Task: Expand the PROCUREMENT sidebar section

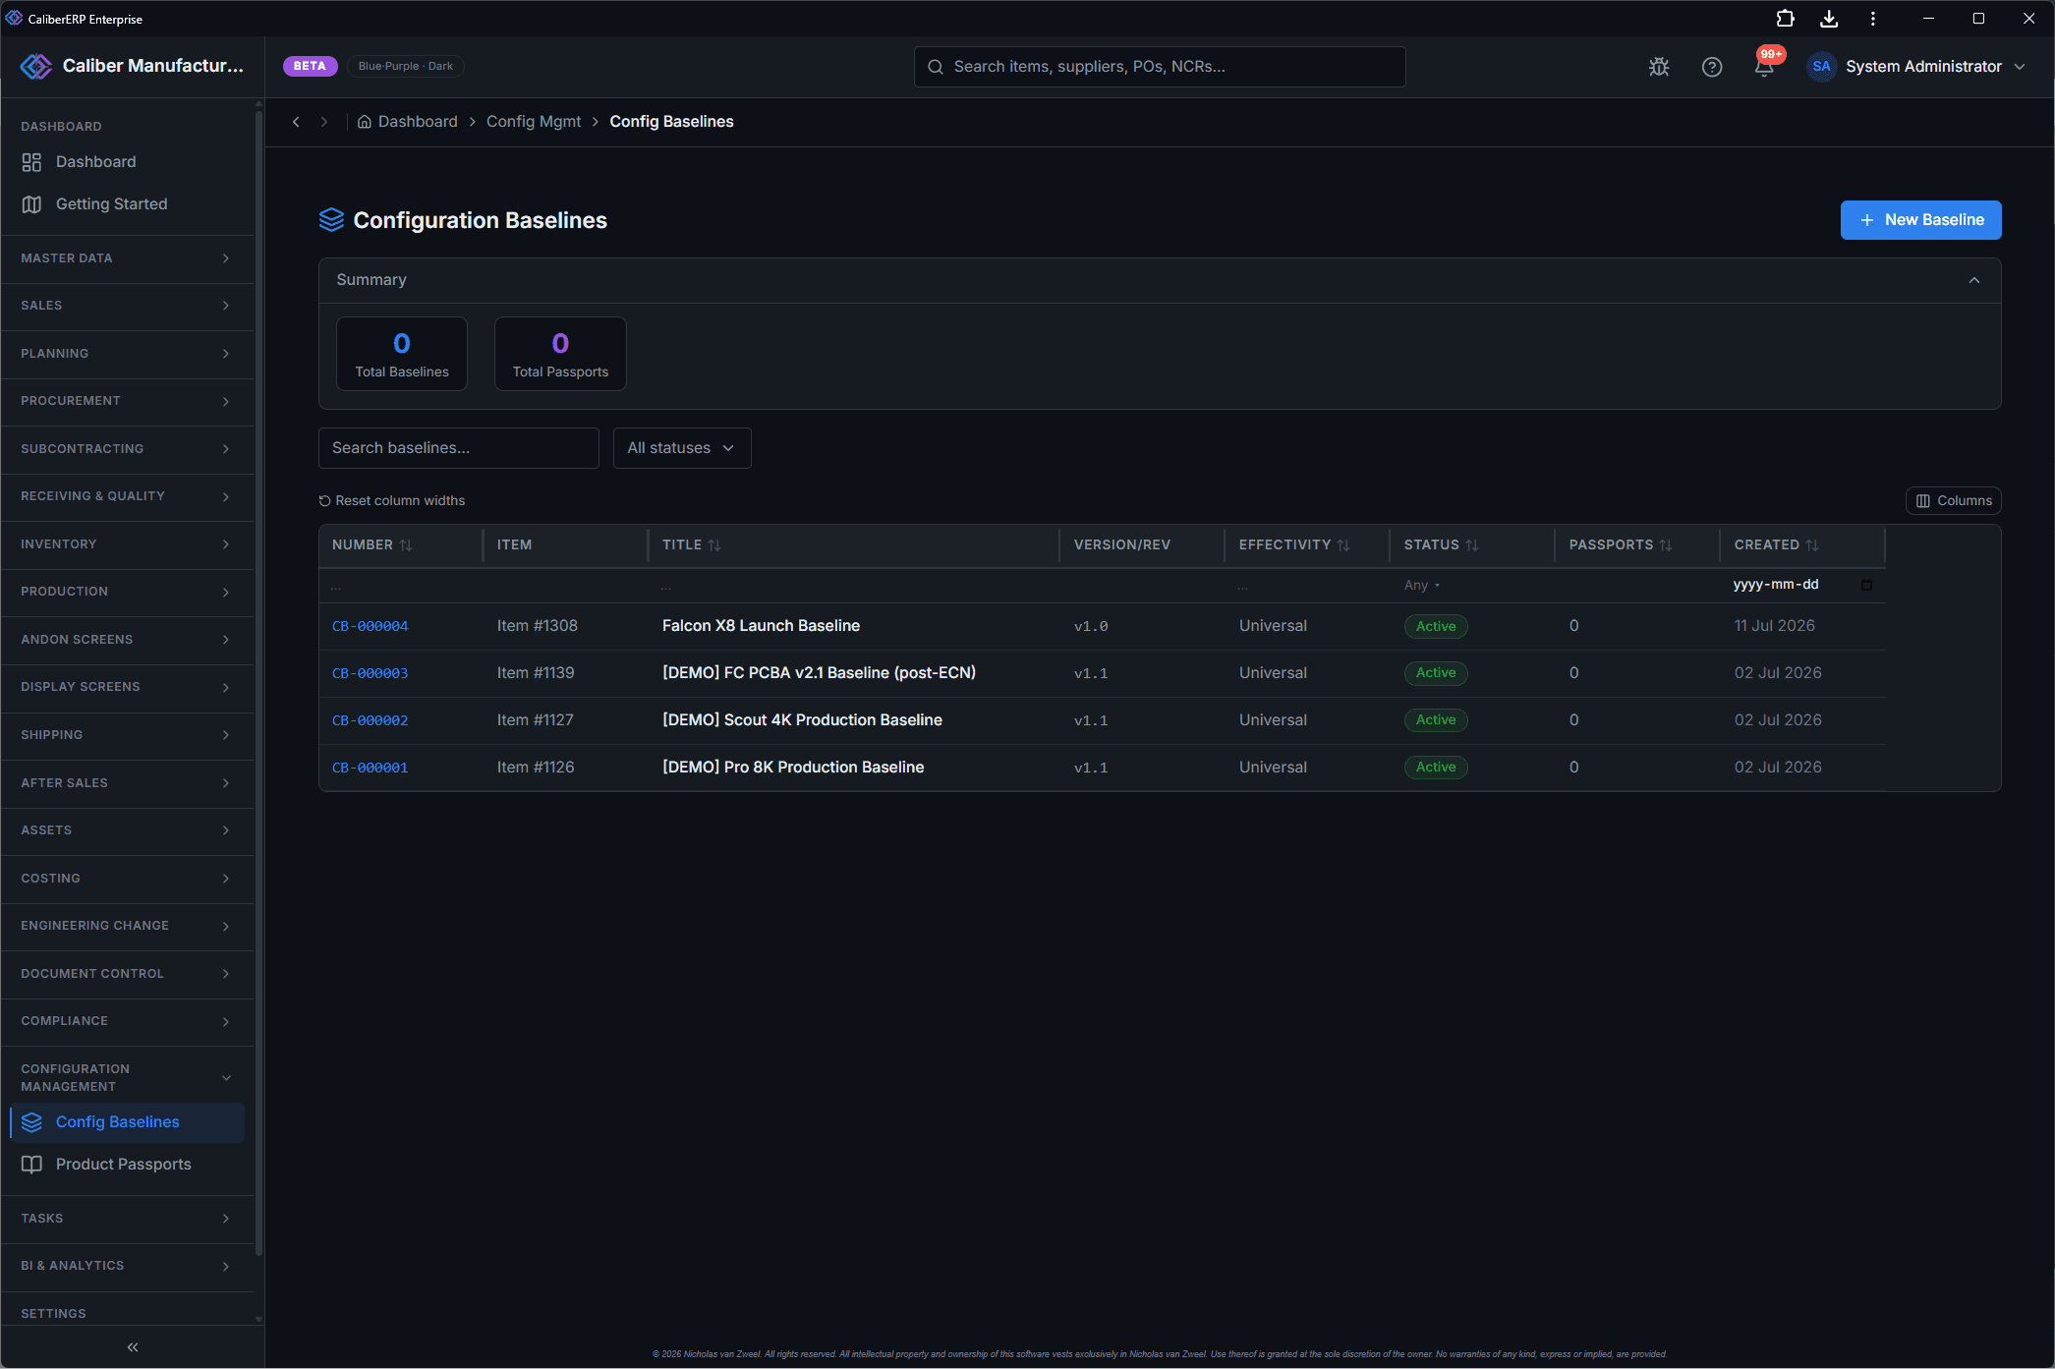Action: [x=127, y=401]
